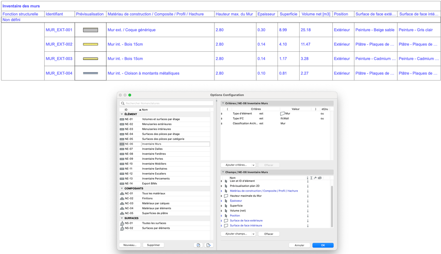
Task: Select NE-08 Inventaire Fenêtres row
Action: 164,154
